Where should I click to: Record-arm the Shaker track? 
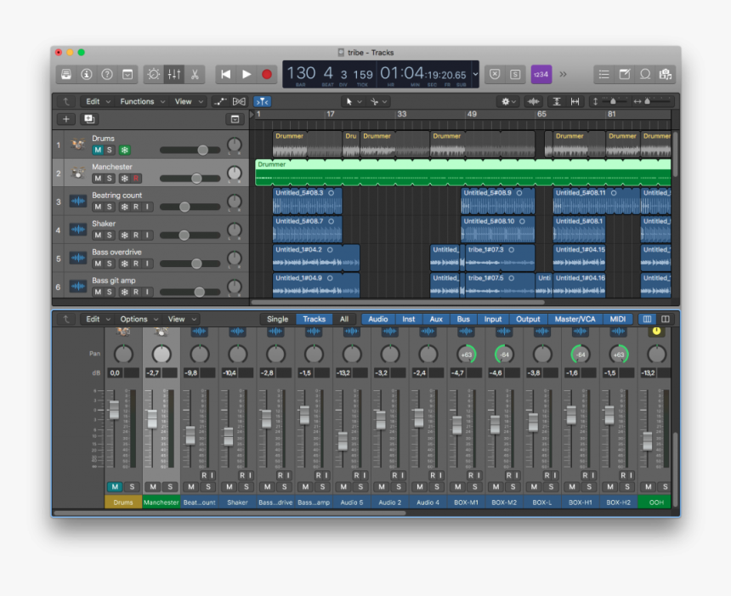[136, 235]
